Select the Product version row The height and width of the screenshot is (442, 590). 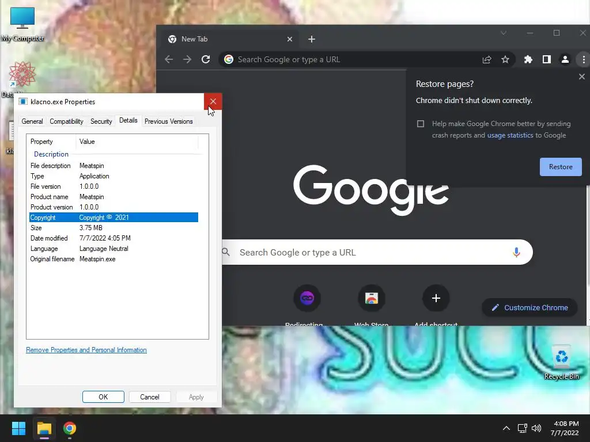coord(114,207)
